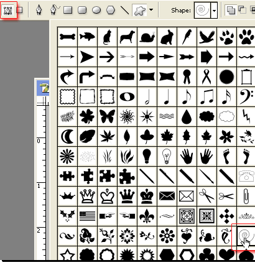Select the Pen tool

click(x=39, y=10)
